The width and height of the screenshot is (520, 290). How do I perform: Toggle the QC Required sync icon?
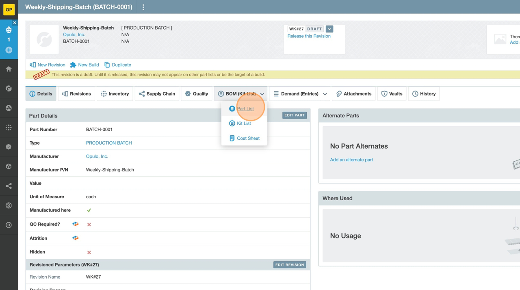pos(76,224)
